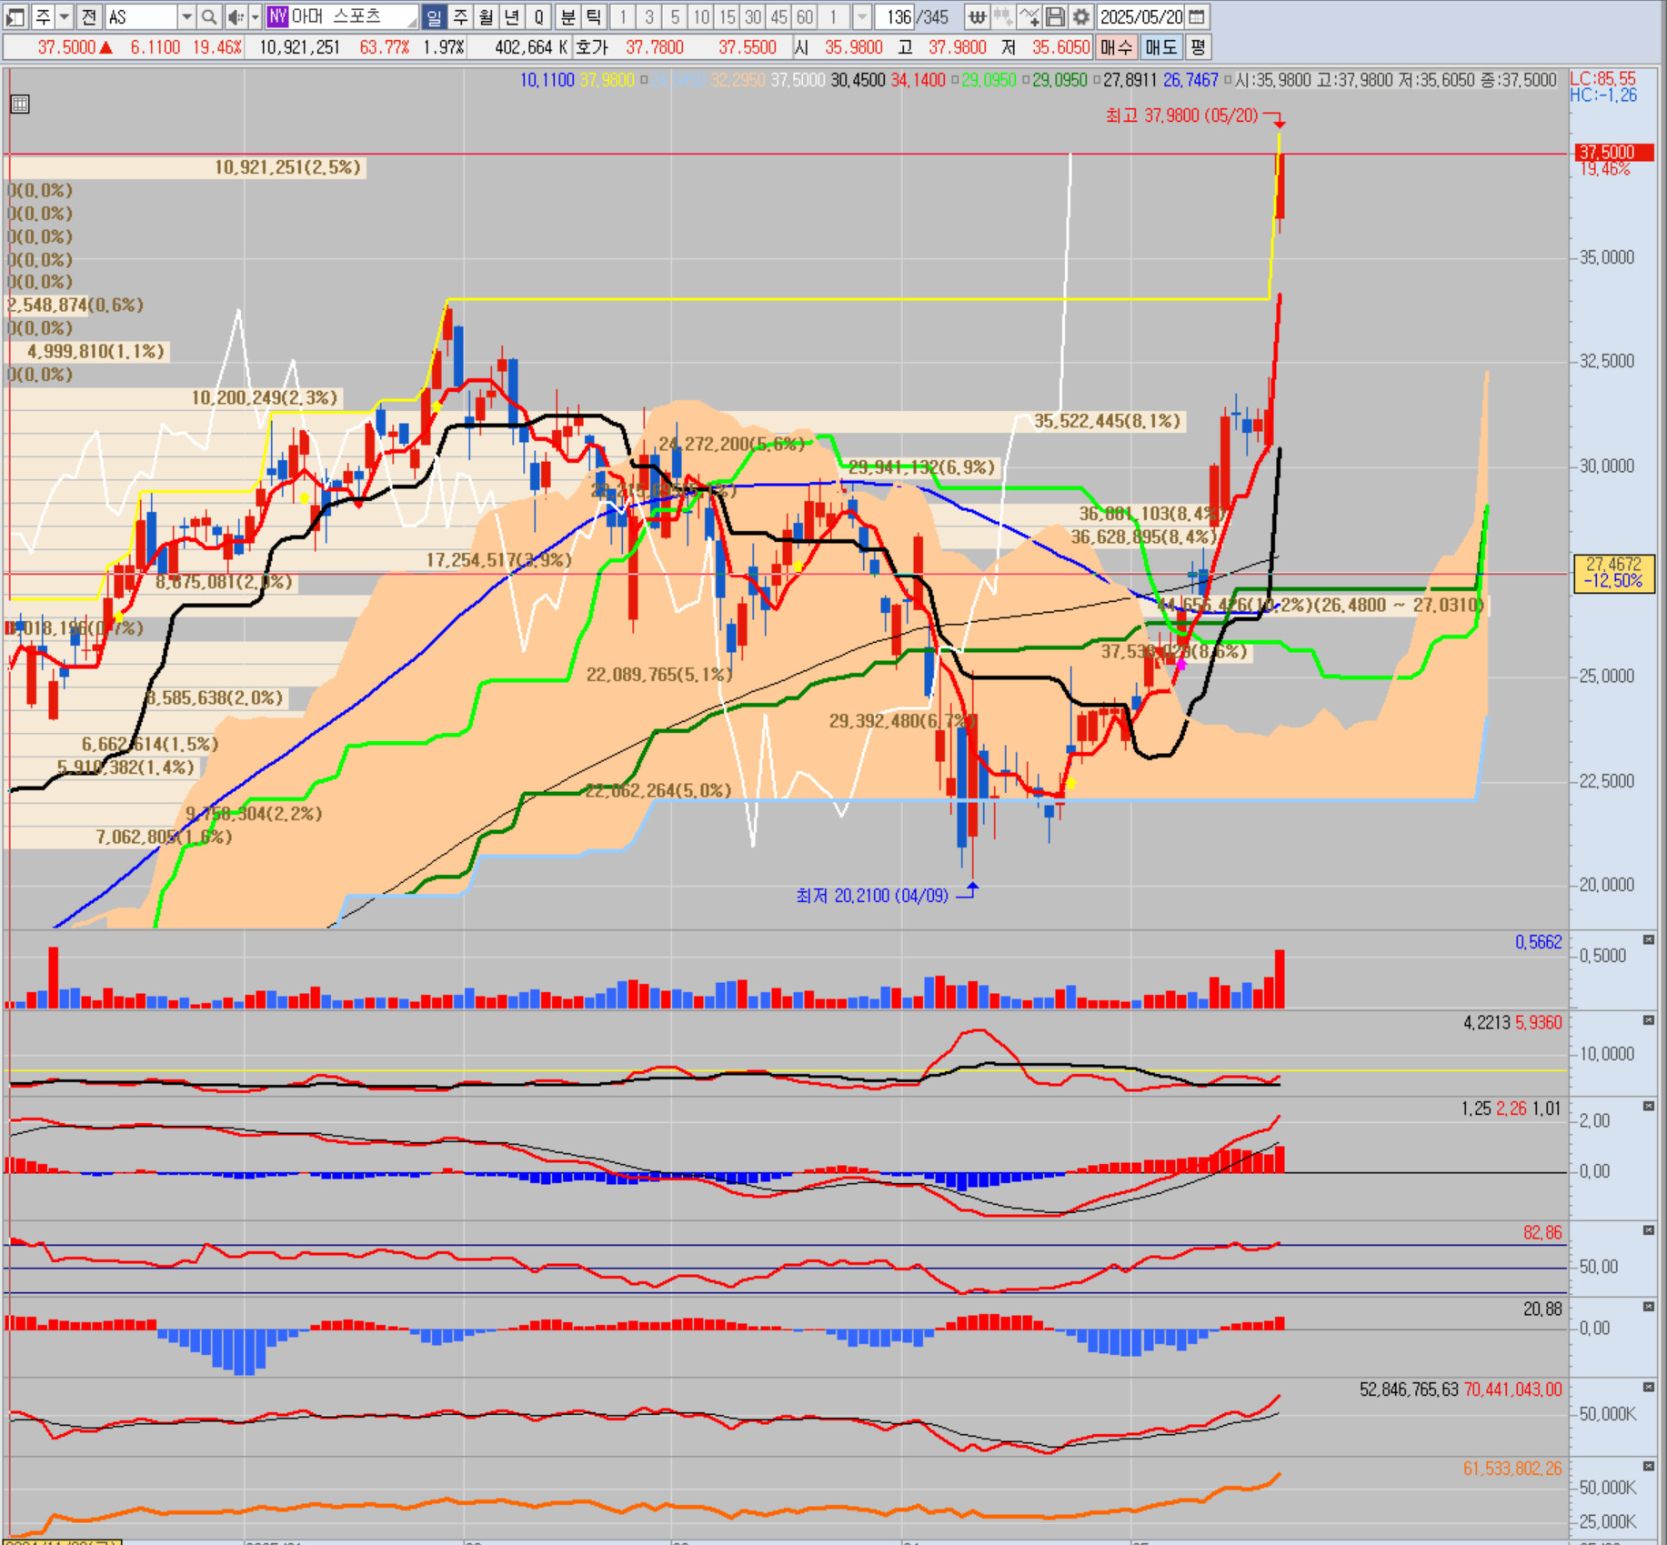Click the 10,921,251(2.5%) volume profile bar

186,167
